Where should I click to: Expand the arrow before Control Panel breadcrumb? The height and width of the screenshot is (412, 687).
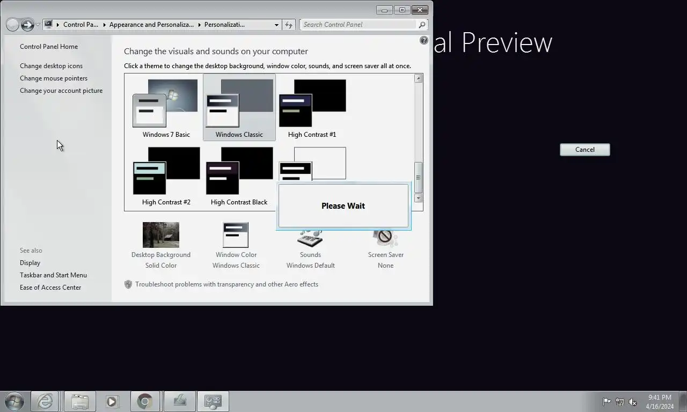click(57, 25)
